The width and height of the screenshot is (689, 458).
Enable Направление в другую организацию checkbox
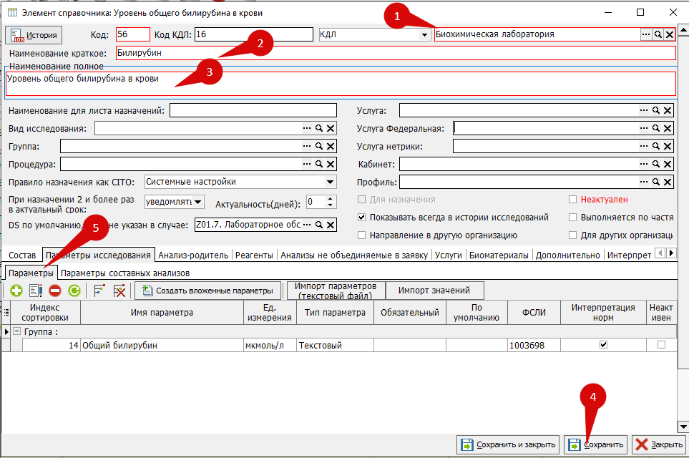[361, 235]
